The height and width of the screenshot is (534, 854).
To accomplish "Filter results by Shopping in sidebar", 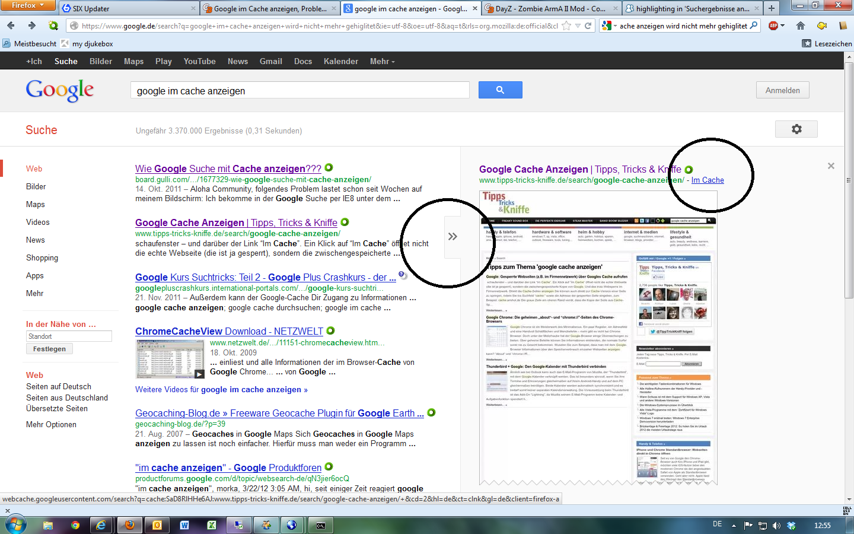I will click(42, 258).
